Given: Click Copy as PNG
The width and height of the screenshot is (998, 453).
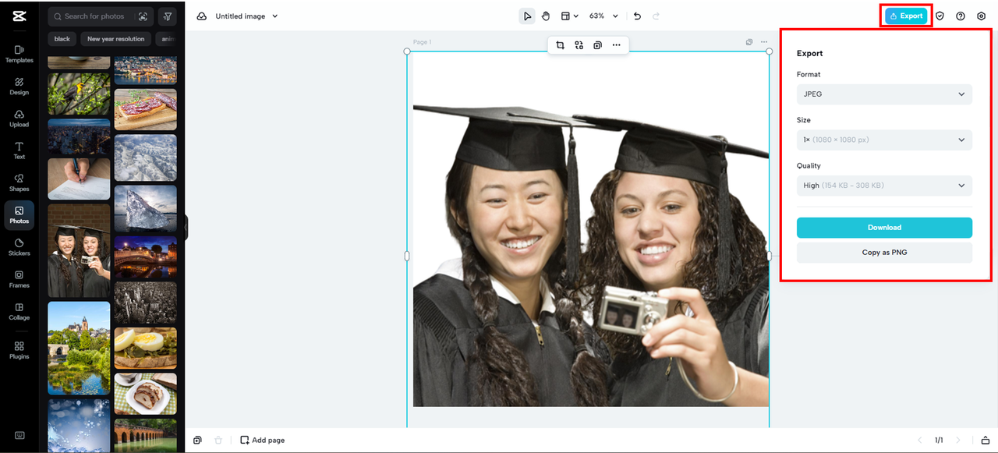Looking at the screenshot, I should point(884,253).
